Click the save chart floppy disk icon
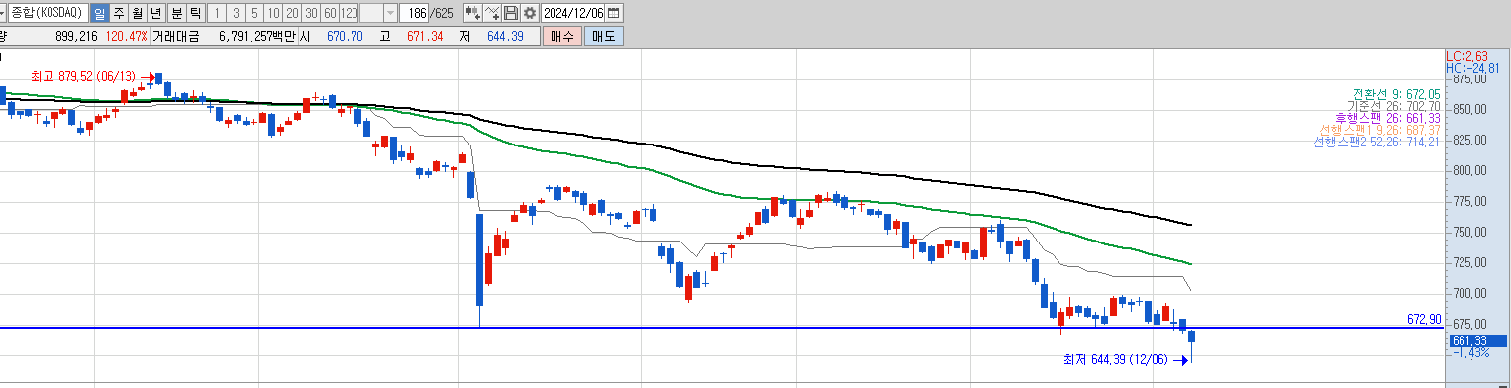Screen dimensions: 1511x388 click(511, 13)
